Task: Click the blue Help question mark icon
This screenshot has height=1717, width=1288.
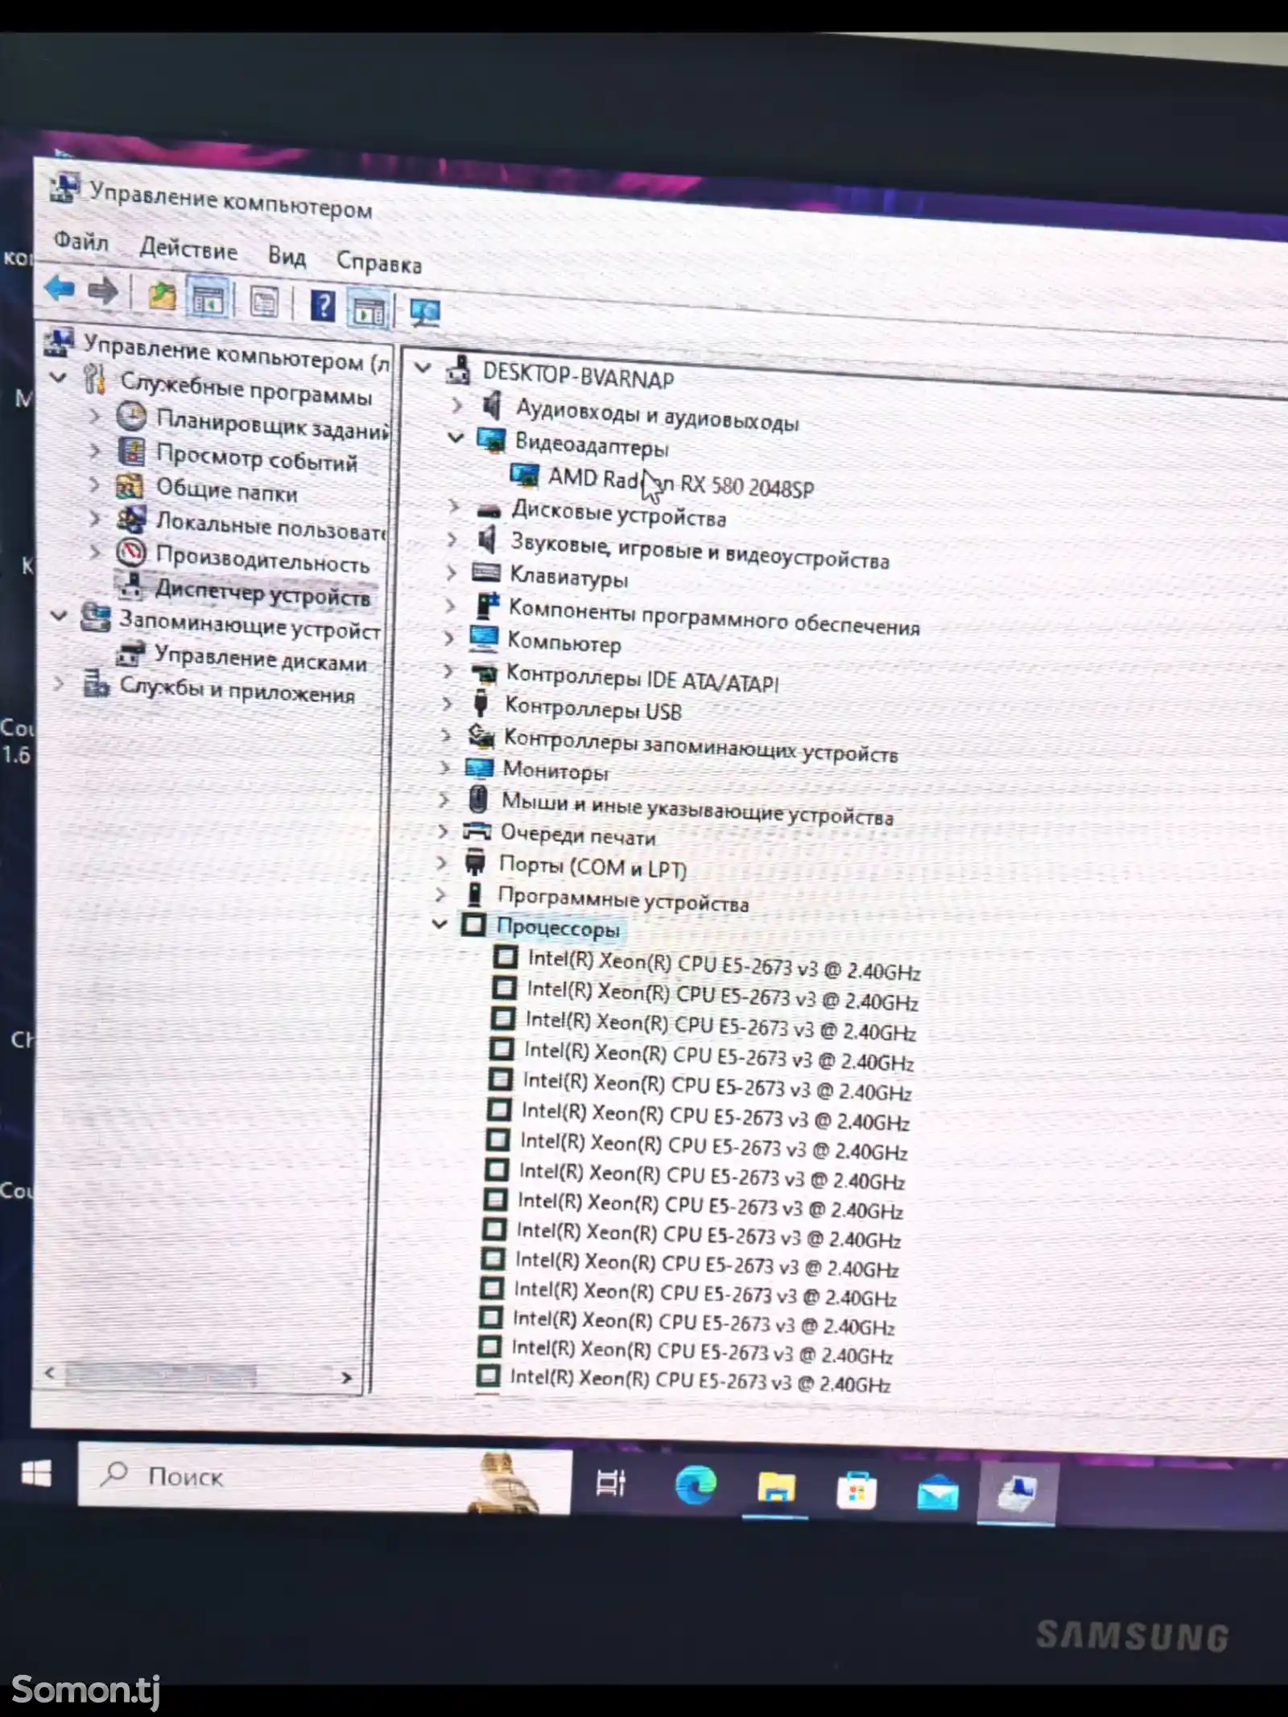Action: coord(323,307)
